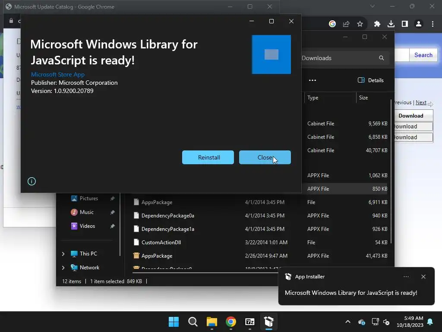
Task: Unpin Pictures using its pin icon
Action: tap(113, 198)
